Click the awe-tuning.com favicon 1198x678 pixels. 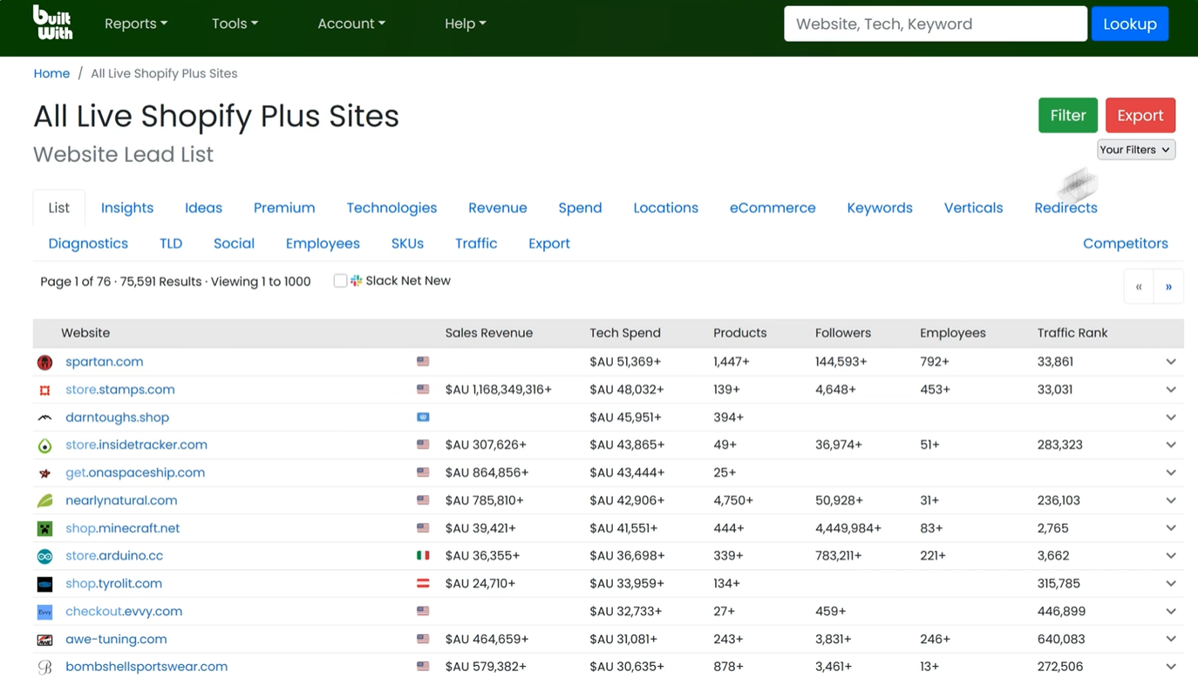(44, 640)
